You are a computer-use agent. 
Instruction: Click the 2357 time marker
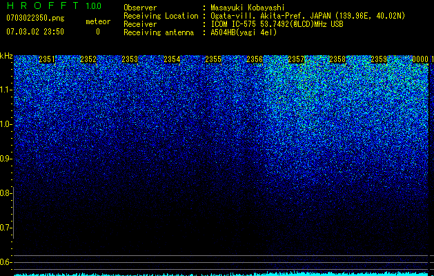(296, 59)
